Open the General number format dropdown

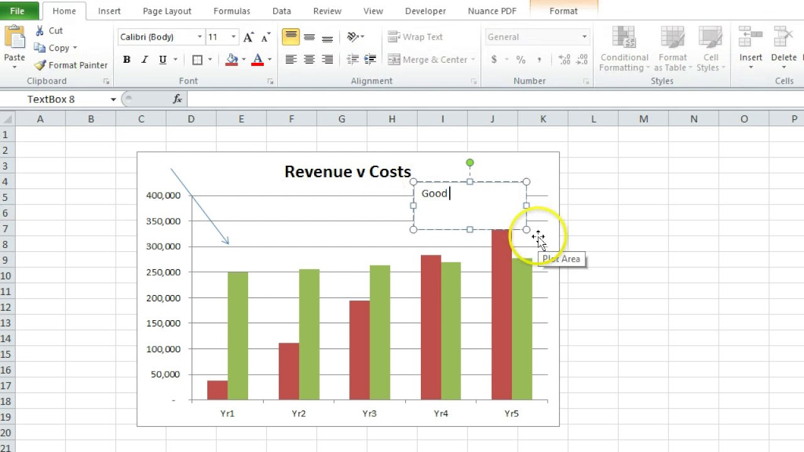(584, 37)
